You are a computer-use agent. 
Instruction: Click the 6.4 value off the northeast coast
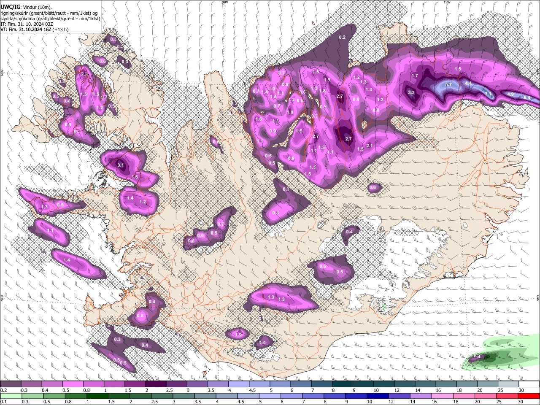click(x=527, y=98)
